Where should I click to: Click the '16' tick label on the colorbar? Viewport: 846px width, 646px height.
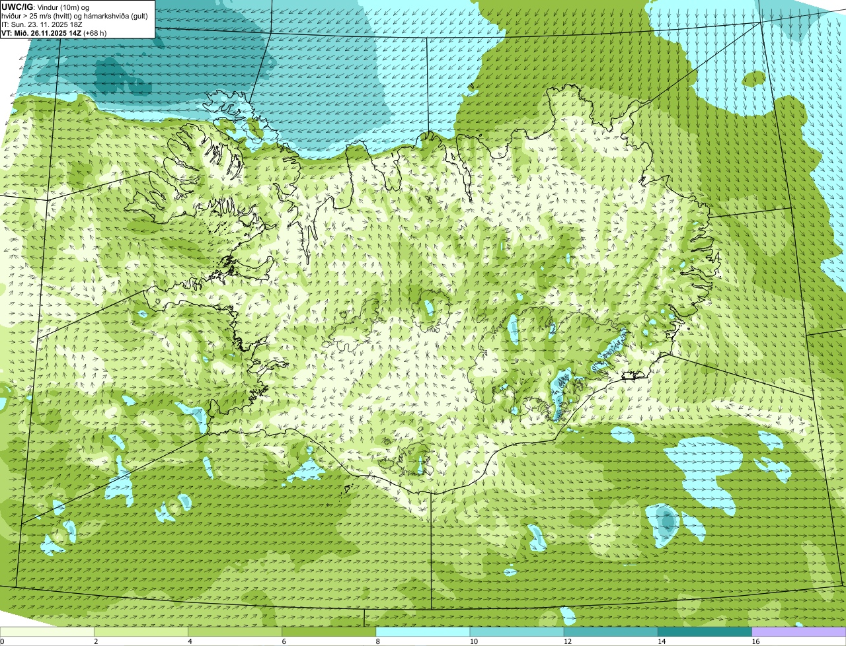point(755,641)
